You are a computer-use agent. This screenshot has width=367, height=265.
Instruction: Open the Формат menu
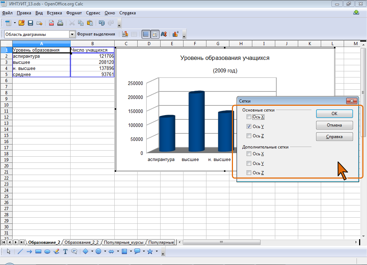click(74, 13)
